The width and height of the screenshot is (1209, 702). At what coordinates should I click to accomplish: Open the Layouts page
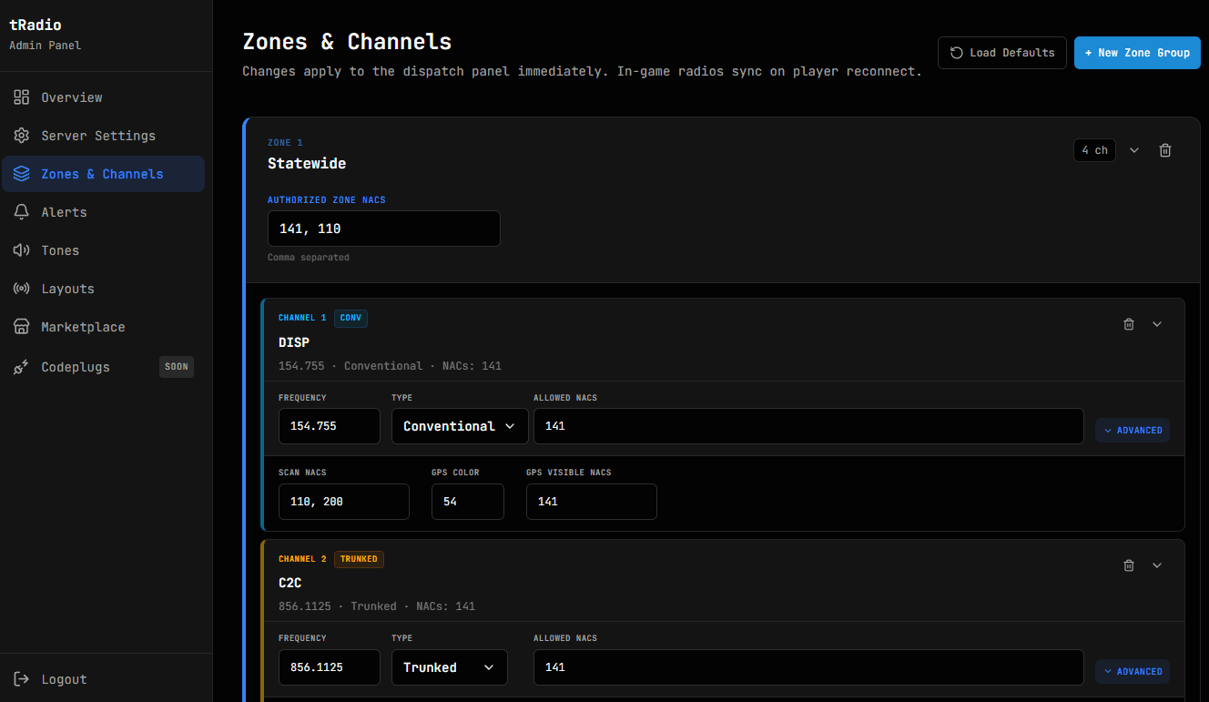(103, 289)
